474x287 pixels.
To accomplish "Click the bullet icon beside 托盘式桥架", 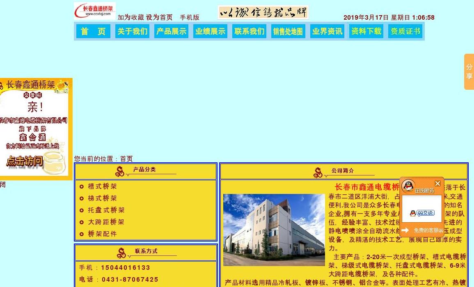I will coord(81,210).
